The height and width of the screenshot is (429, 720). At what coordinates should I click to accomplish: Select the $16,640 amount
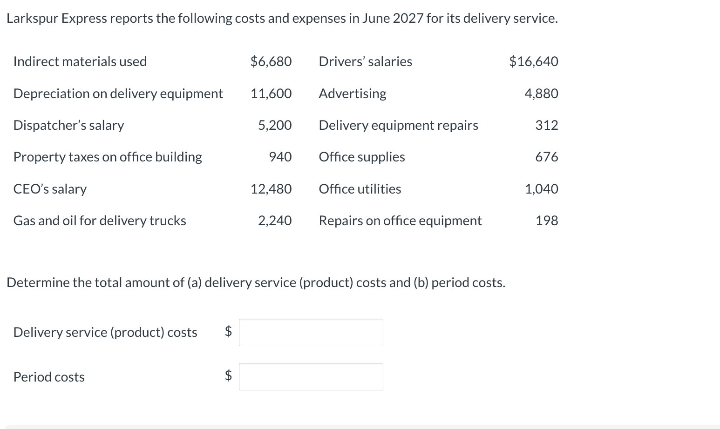coord(534,61)
